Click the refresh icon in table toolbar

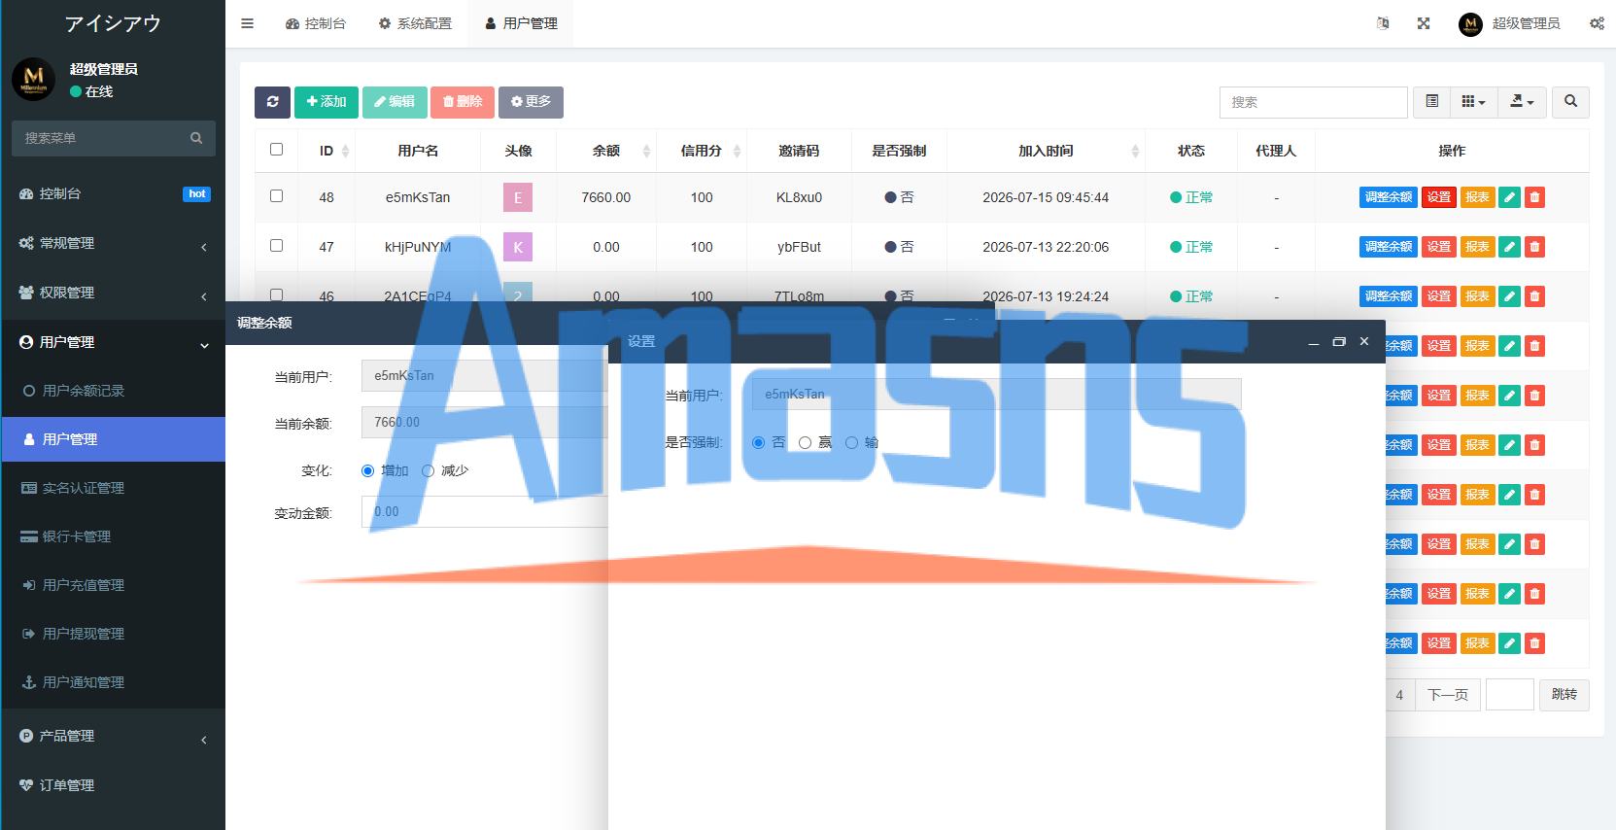click(x=272, y=102)
